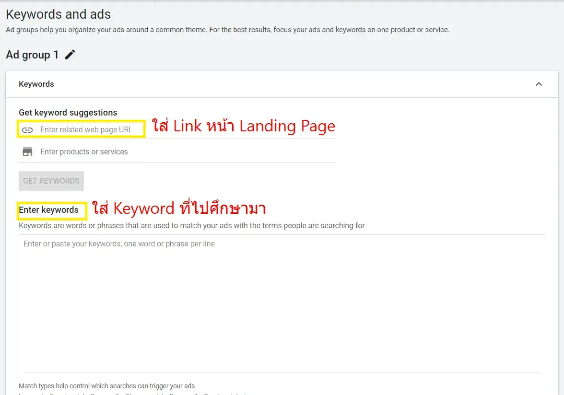The height and width of the screenshot is (395, 564).
Task: Click the store icon in Get keyword suggestions
Action: 27,151
